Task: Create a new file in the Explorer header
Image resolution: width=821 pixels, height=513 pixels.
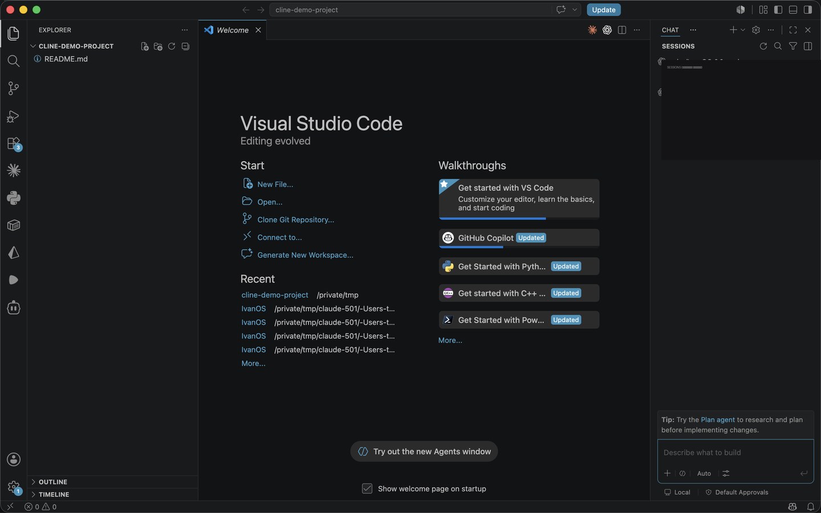Action: pyautogui.click(x=145, y=46)
